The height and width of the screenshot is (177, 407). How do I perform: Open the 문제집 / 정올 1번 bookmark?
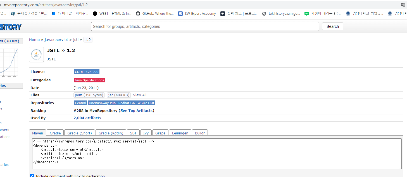tap(29, 13)
